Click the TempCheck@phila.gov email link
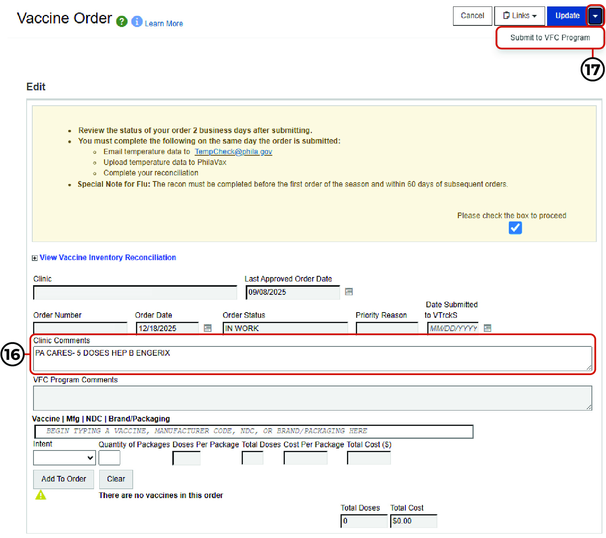The height and width of the screenshot is (538, 606). (233, 151)
